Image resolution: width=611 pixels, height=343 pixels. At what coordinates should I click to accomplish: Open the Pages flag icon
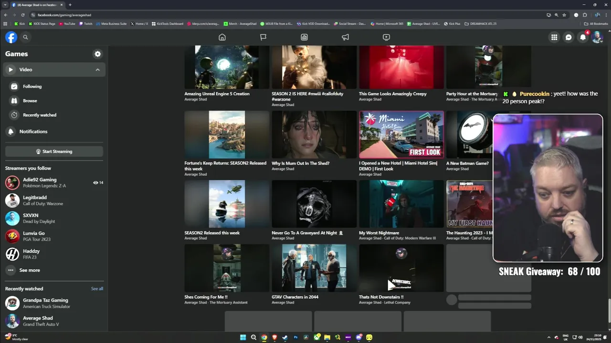click(x=263, y=37)
